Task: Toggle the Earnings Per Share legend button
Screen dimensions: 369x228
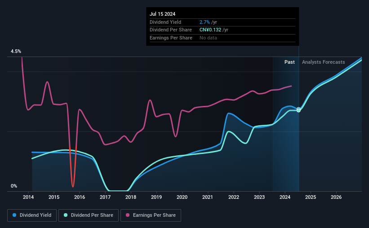Action: click(151, 215)
